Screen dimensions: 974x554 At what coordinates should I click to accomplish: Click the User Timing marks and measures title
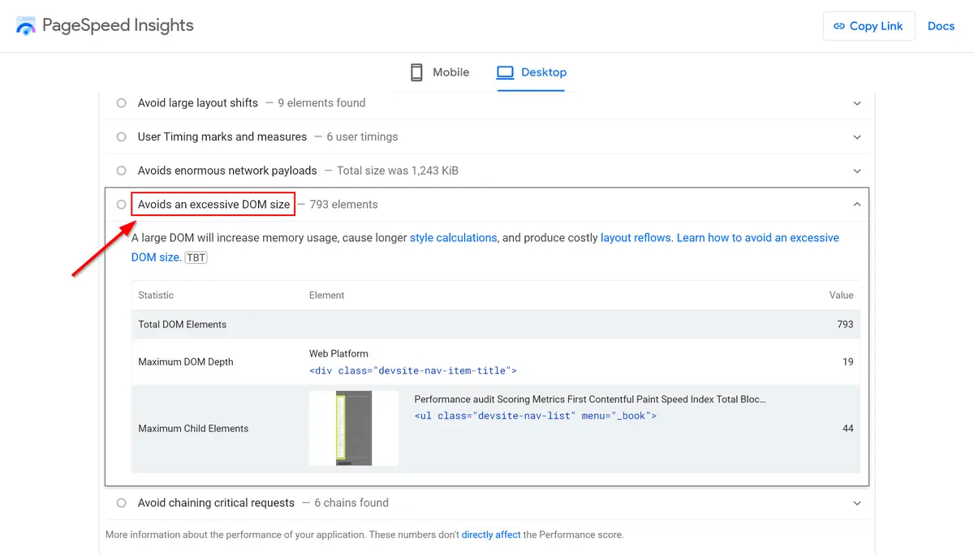pos(222,137)
